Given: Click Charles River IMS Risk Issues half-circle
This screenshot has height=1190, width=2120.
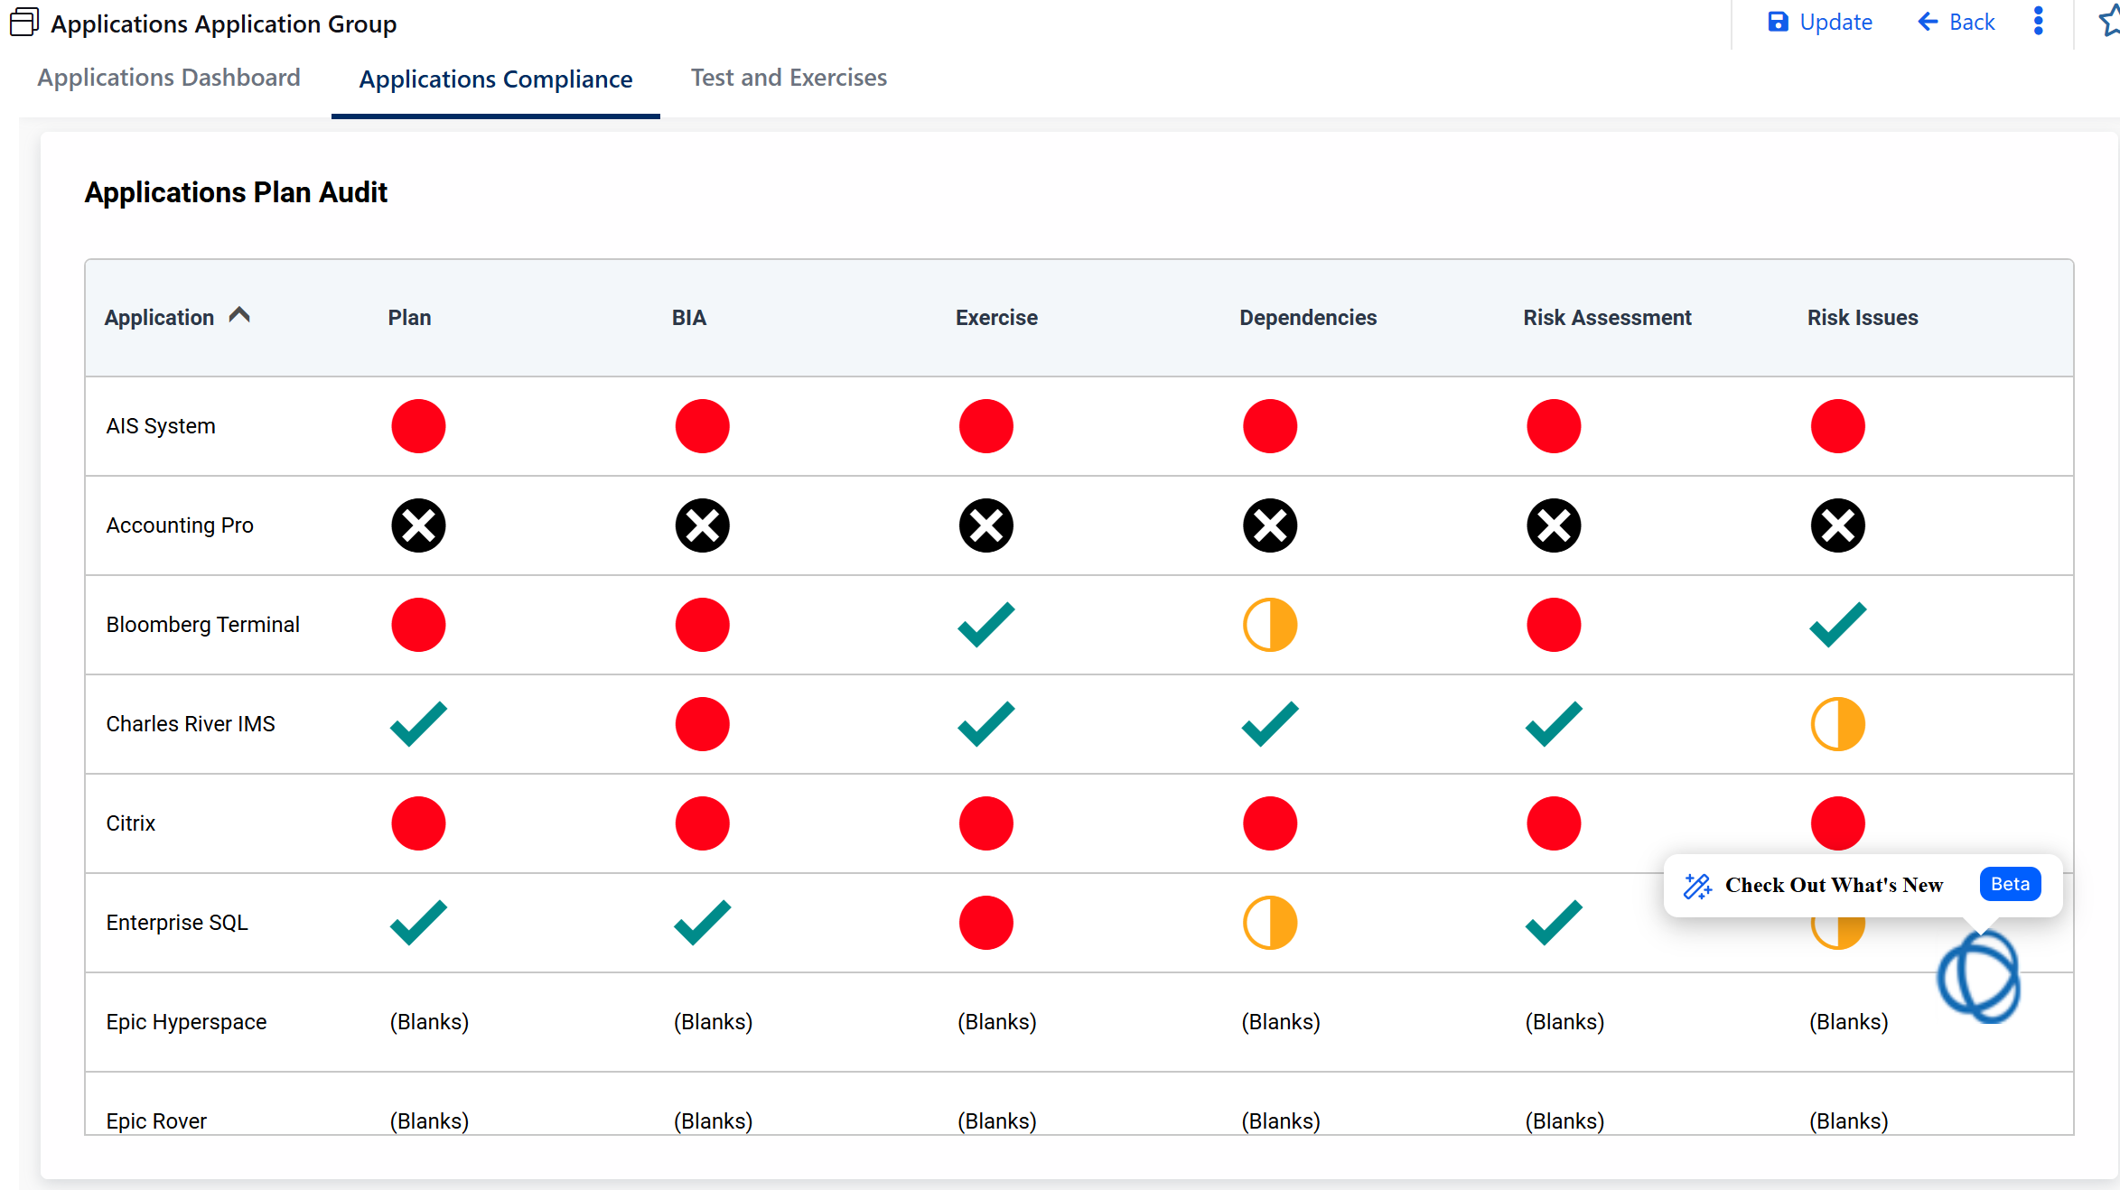Looking at the screenshot, I should click(1837, 724).
